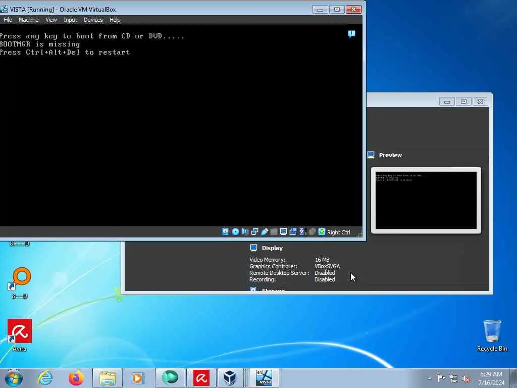
Task: Click the grayed mouse integration status icon
Action: click(312, 232)
